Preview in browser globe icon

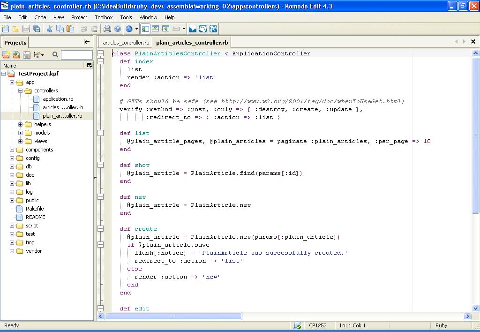click(129, 29)
